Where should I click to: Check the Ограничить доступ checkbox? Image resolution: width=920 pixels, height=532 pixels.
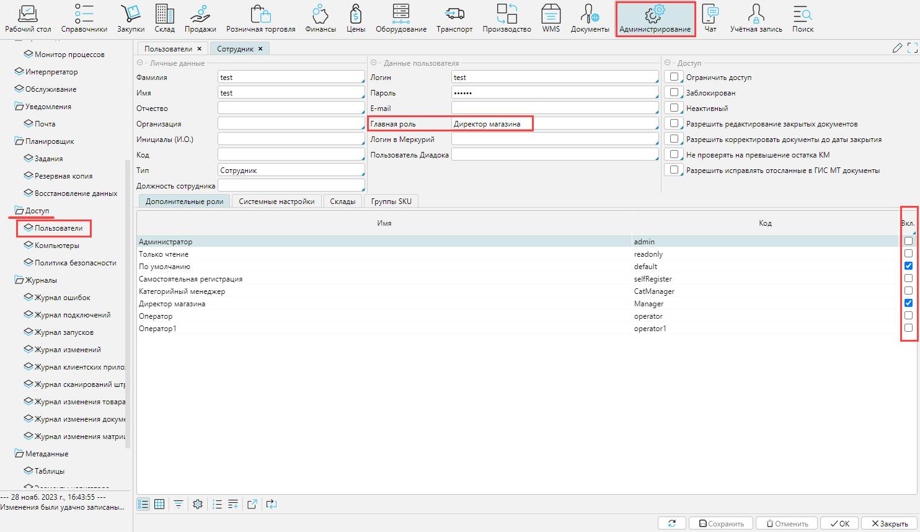coord(674,77)
